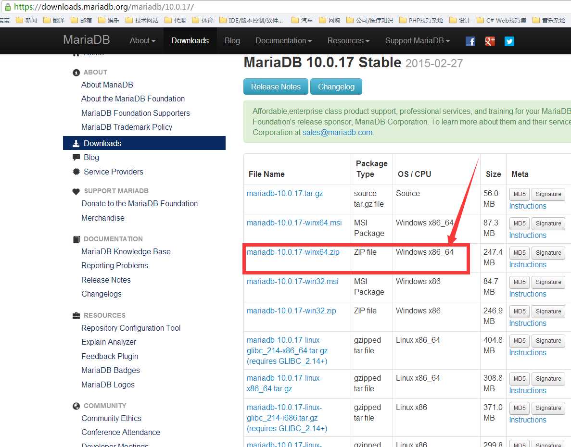Image resolution: width=571 pixels, height=447 pixels.
Task: Open the Twitter icon in navbar
Action: click(509, 41)
